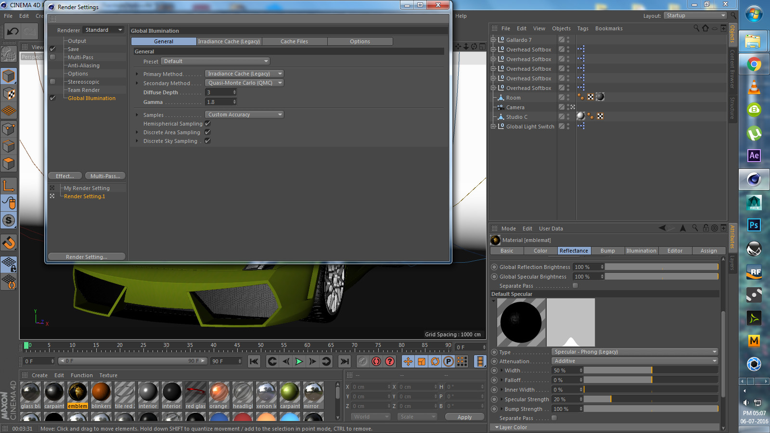Open Type Specular - Phong dropdown

(635, 352)
